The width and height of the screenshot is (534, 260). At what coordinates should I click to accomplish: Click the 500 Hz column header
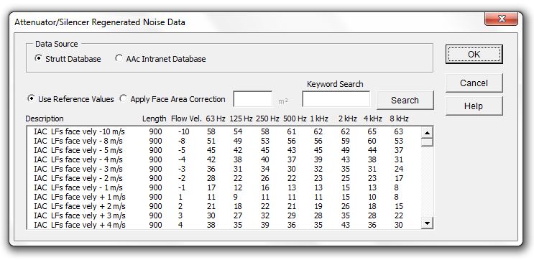pos(295,119)
